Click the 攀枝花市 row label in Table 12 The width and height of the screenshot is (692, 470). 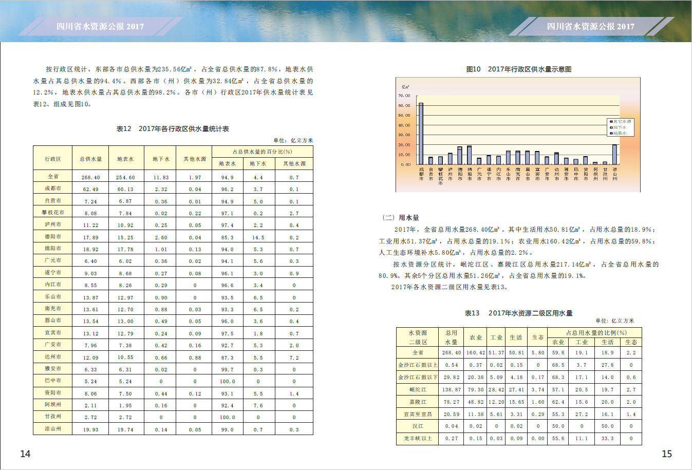click(x=53, y=213)
